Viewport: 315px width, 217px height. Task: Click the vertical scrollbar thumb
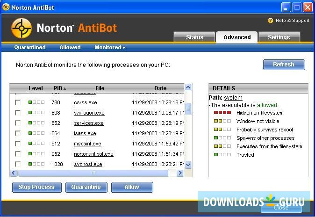click(188, 109)
